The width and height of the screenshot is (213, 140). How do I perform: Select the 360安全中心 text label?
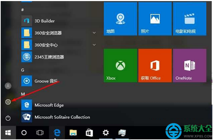tap(46, 45)
